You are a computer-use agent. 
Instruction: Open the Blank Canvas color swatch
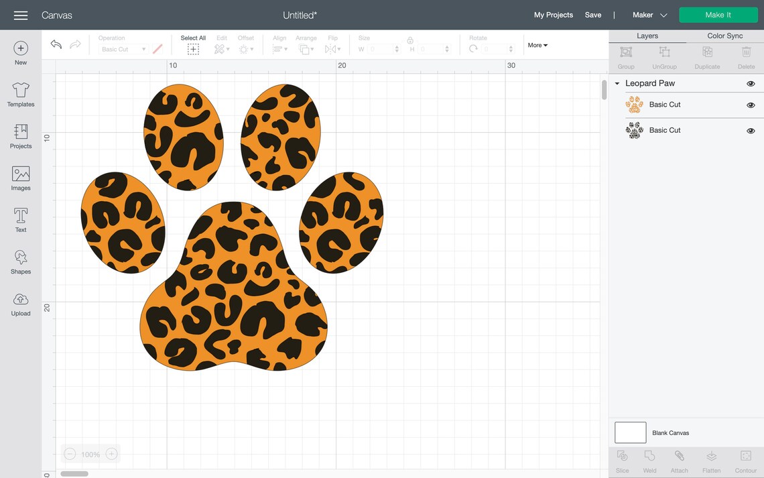tap(630, 432)
